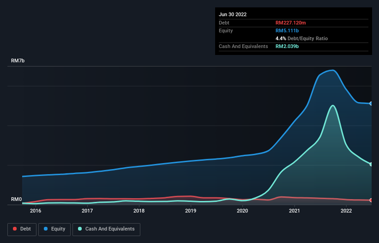Click the RM7b y-axis label
The height and width of the screenshot is (243, 379).
pos(18,61)
